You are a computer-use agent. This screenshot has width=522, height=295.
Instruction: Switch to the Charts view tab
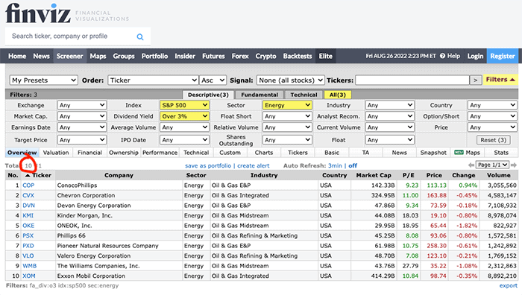click(x=264, y=153)
